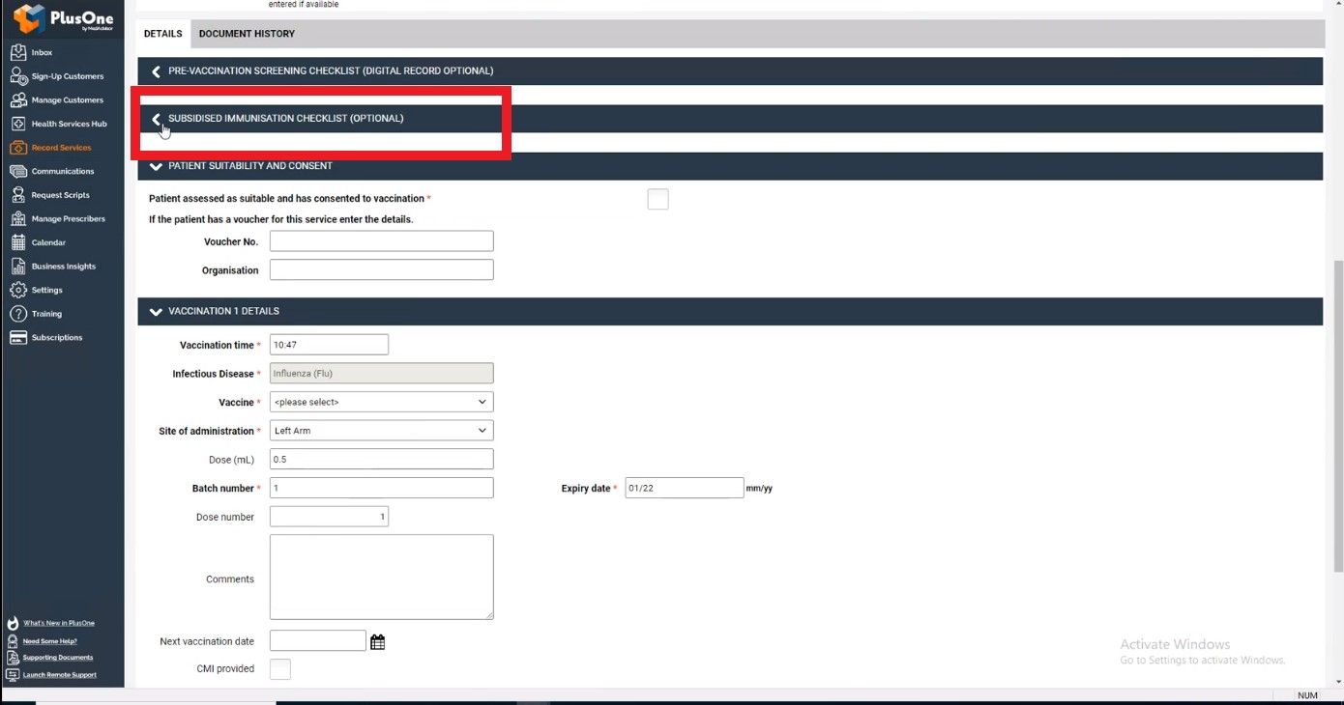Click the Dose (mL) field
Viewport: 1344px width, 705px height.
pyautogui.click(x=382, y=460)
